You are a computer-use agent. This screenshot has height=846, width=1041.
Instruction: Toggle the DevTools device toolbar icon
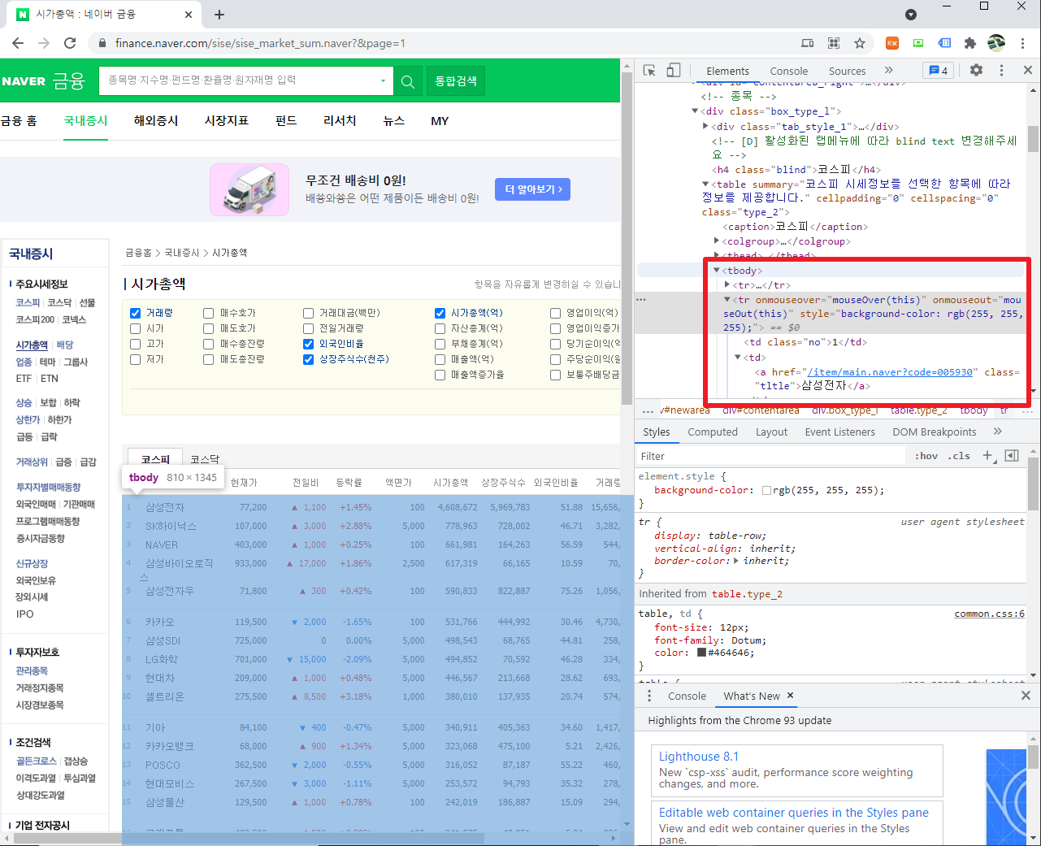point(674,71)
